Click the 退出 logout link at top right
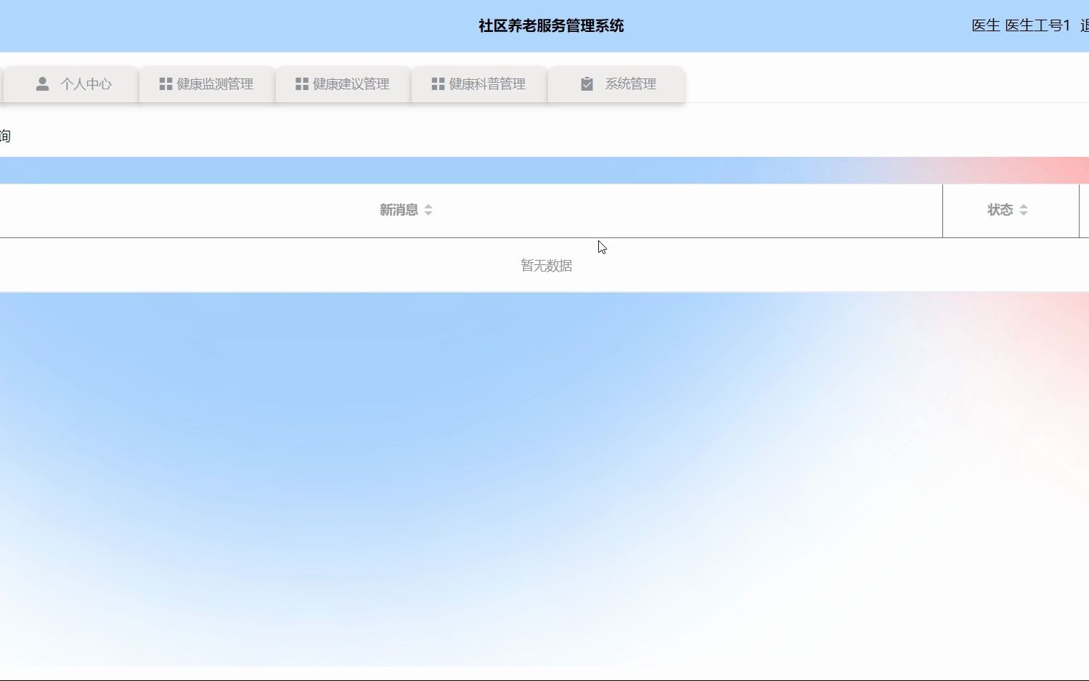1089x681 pixels. click(1084, 25)
